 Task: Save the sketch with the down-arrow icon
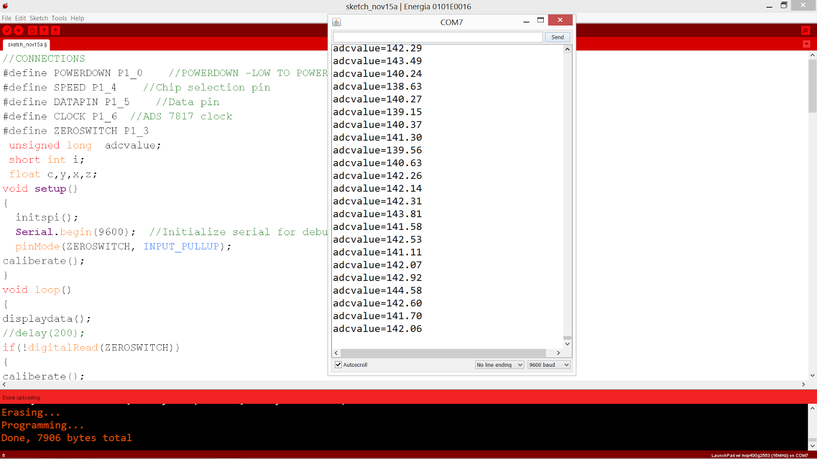(55, 31)
